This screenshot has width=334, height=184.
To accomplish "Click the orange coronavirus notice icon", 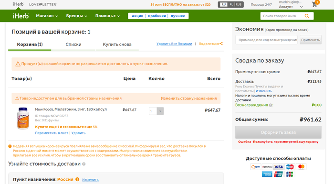I will 10,146.
